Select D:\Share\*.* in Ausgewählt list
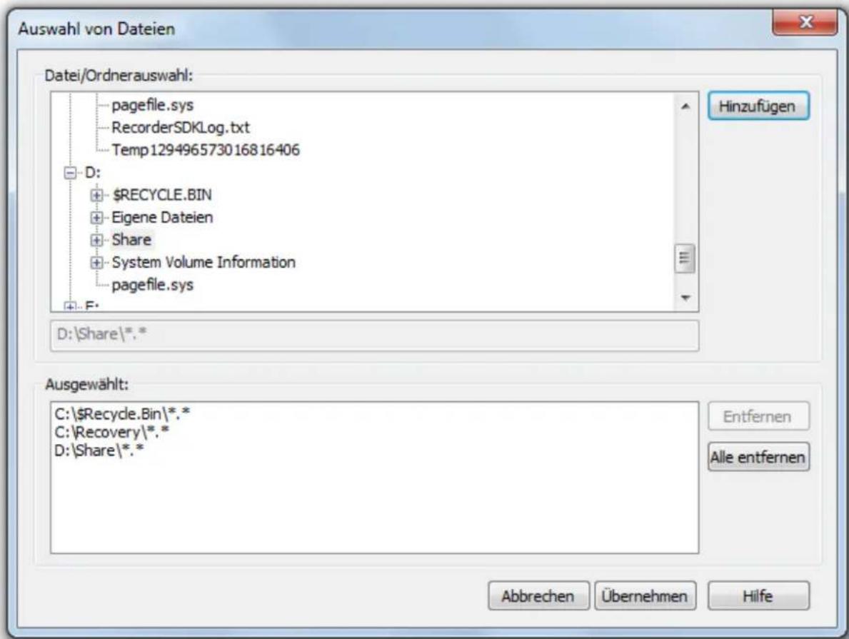Viewport: 849px width, 639px height. 99,451
